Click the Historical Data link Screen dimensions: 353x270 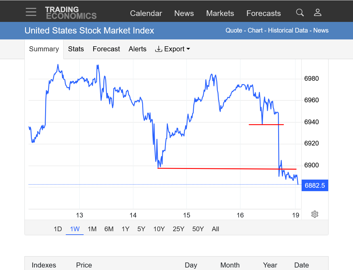pos(288,30)
